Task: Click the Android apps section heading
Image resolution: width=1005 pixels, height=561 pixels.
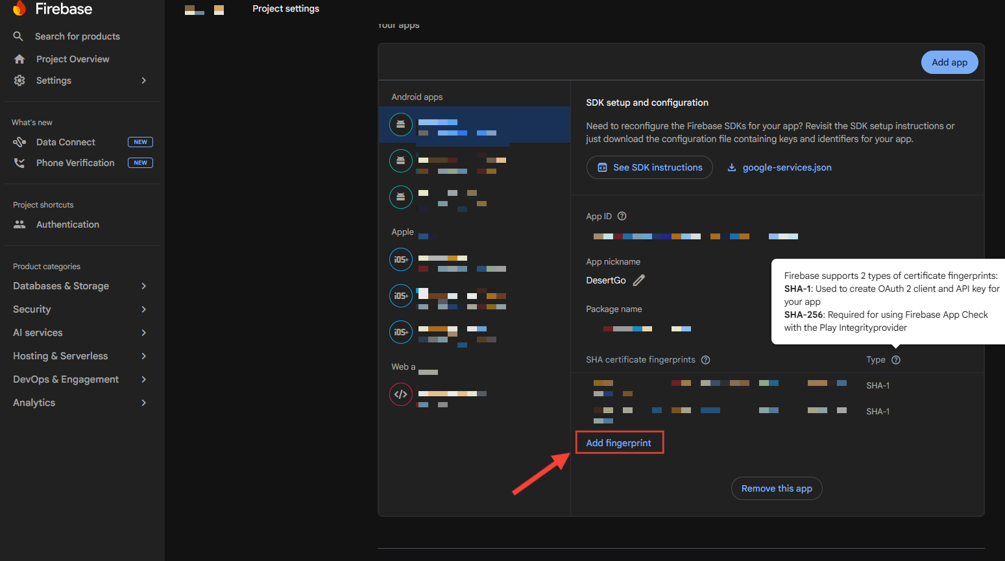Action: [417, 97]
